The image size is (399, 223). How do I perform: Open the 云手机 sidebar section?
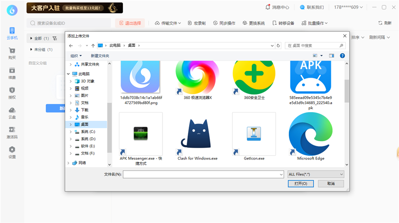[12, 33]
